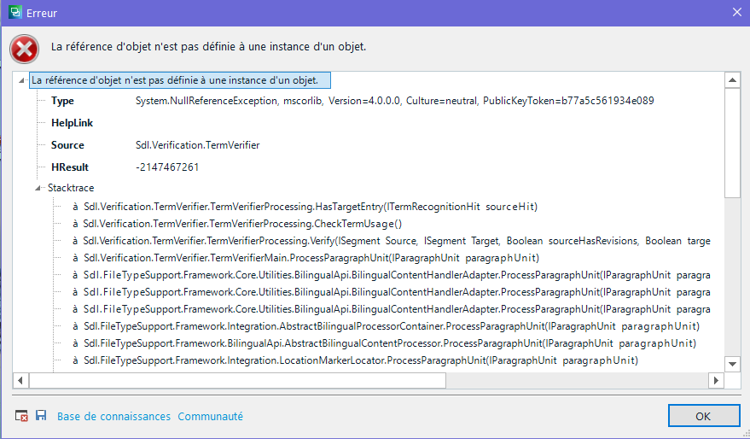Click the scroll left arrow of horizontal scrollbar

point(20,381)
